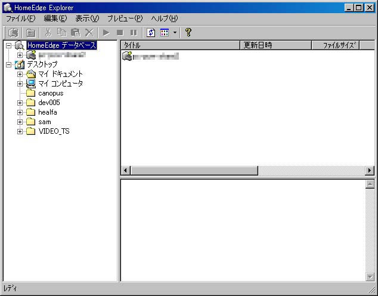The width and height of the screenshot is (378, 296).
Task: Collapse the HomeEdge データベース node
Action: tap(9, 45)
